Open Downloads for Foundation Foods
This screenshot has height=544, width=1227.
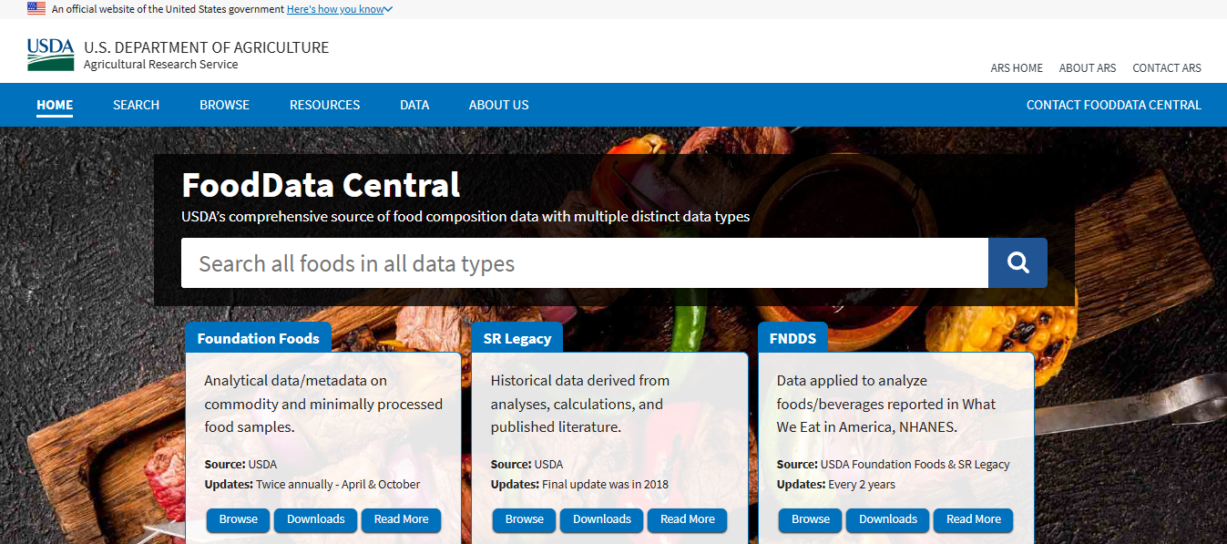(316, 520)
